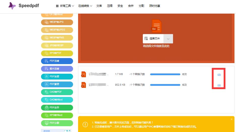236x132 pixels.
Task: Open the 文库 menu item
Action: point(99,6)
